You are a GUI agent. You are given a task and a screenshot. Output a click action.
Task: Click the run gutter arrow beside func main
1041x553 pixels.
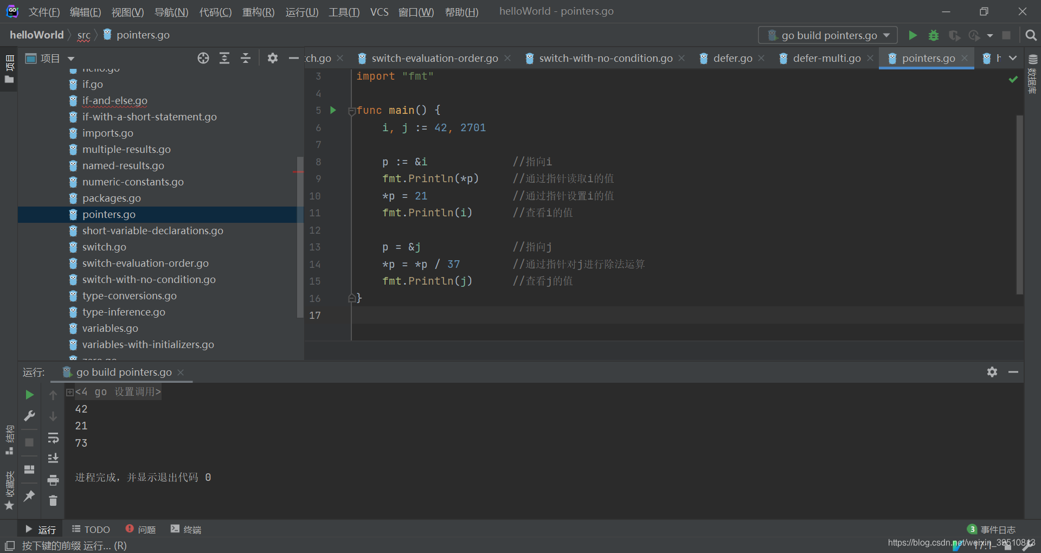point(333,110)
